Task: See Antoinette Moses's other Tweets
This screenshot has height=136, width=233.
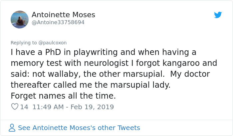Action: pos(79,128)
